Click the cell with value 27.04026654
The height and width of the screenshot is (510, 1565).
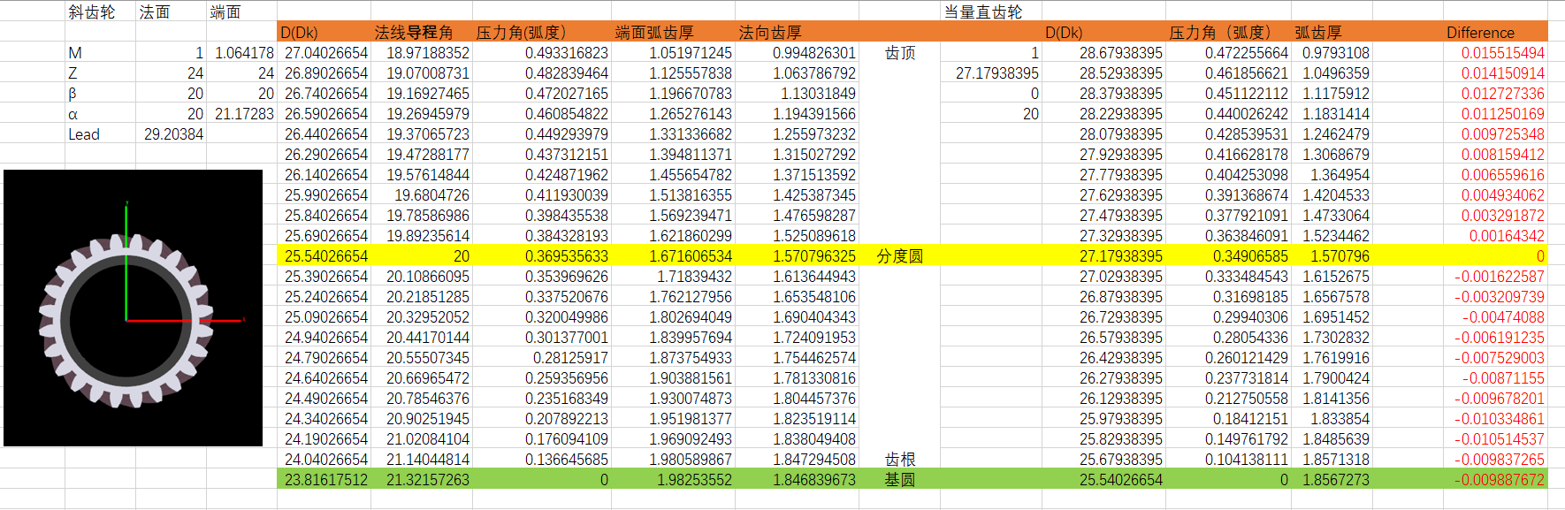(326, 53)
